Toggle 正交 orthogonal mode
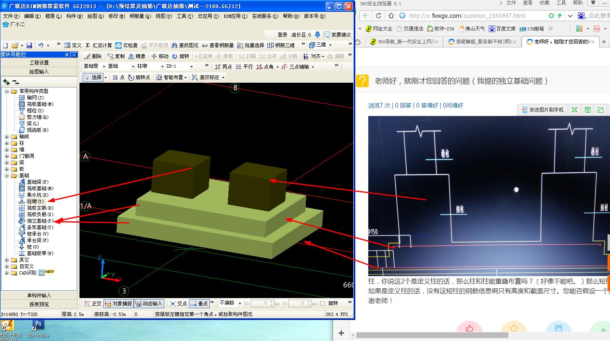The width and height of the screenshot is (610, 341). pyautogui.click(x=93, y=303)
